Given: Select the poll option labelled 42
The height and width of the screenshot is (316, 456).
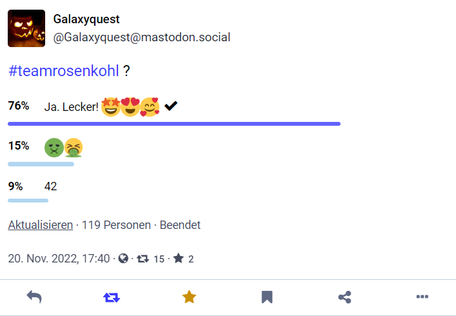Looking at the screenshot, I should click(x=50, y=186).
